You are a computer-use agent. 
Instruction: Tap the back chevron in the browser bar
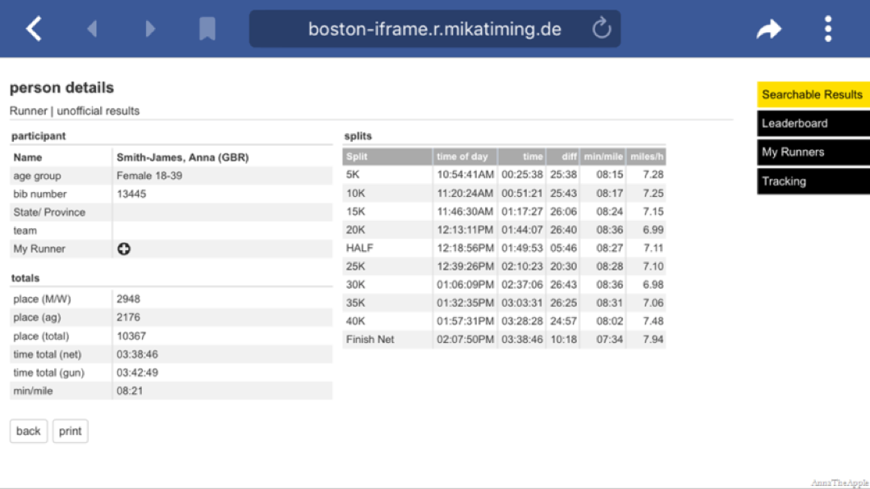click(34, 29)
